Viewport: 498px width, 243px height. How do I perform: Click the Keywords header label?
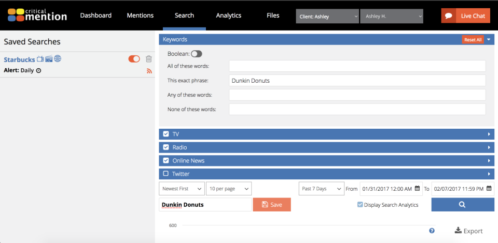(175, 39)
